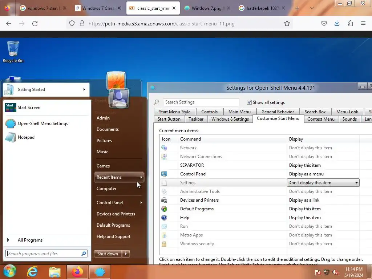Switch to the hatterkepek Google browser tab

(x=262, y=8)
